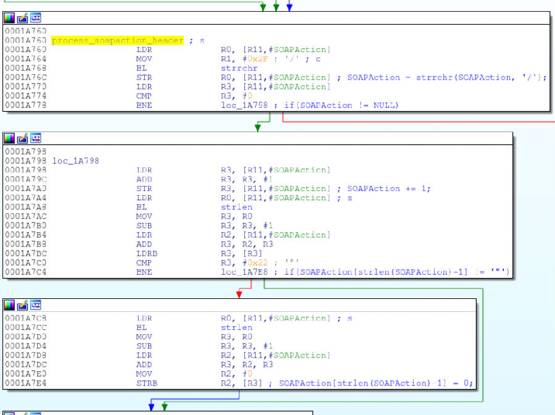The image size is (555, 415).
Task: Click the graph icon on the 0001A7C8 block header
Action: coord(35,305)
